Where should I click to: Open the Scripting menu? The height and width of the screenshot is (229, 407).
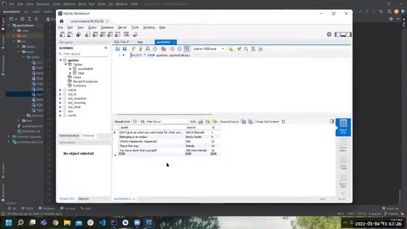point(149,27)
